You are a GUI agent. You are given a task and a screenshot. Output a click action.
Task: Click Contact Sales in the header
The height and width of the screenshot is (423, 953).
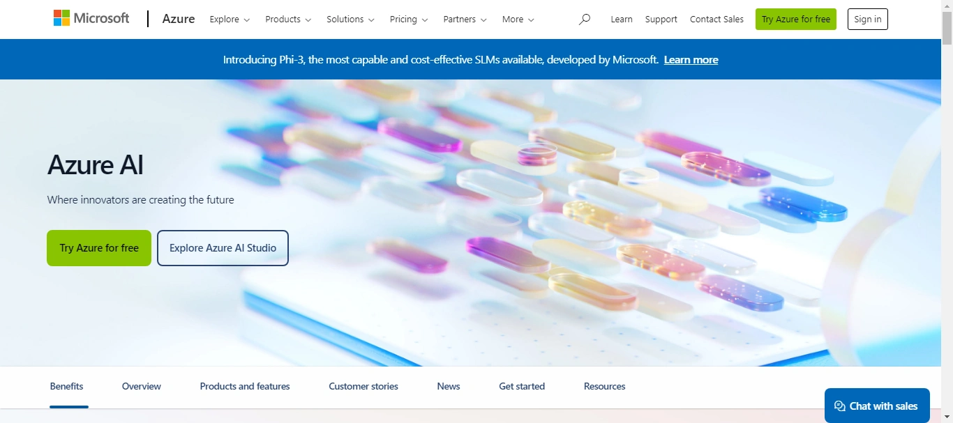716,20
